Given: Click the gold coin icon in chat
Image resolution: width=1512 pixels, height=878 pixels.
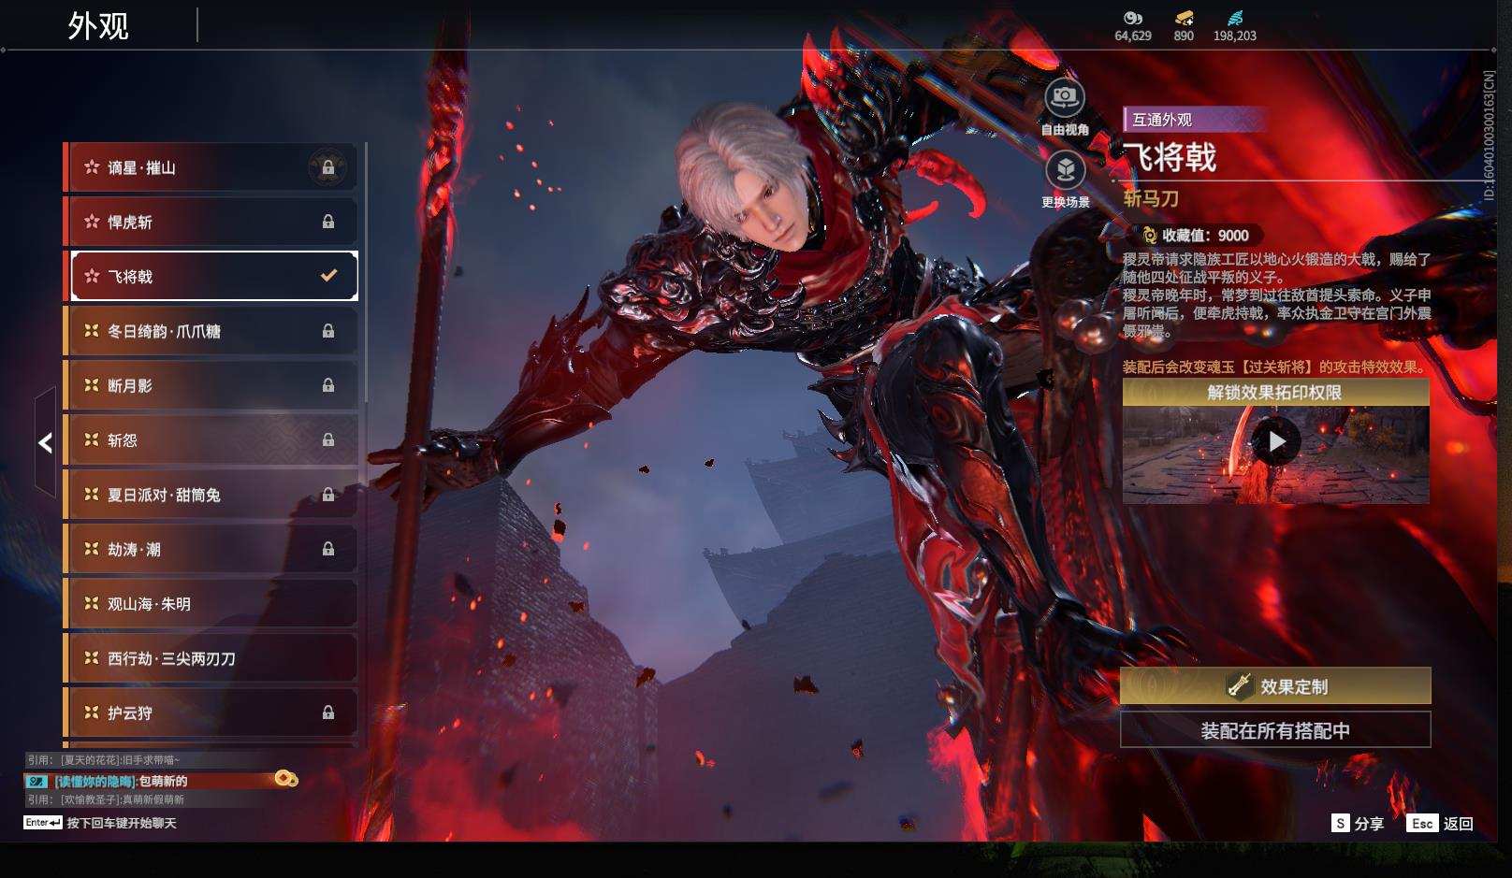Looking at the screenshot, I should coord(286,778).
